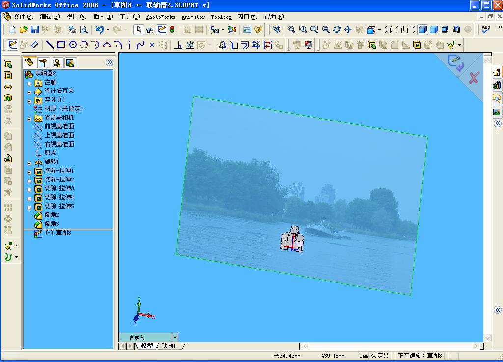Switch to the 动画1 tab
This screenshot has height=362, width=503.
pyautogui.click(x=168, y=346)
